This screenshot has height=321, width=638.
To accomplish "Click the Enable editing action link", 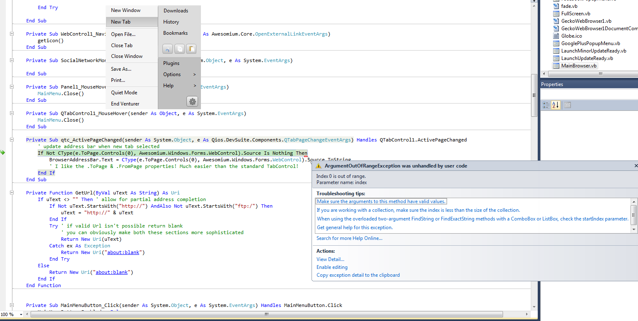I will (332, 267).
